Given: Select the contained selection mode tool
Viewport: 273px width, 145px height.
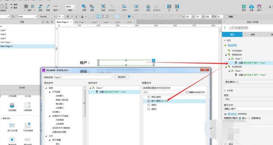Looking at the screenshot, I should pos(33,7).
